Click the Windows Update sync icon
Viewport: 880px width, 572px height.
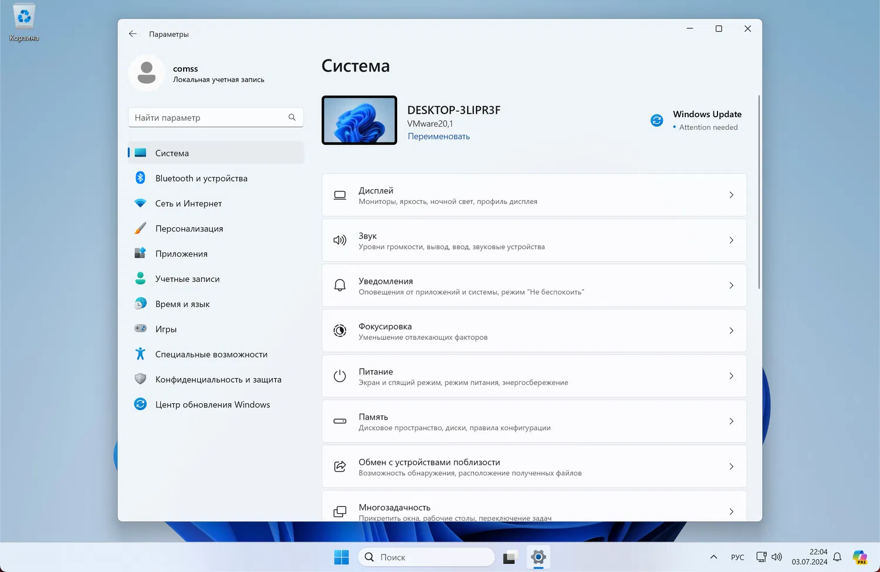click(656, 120)
